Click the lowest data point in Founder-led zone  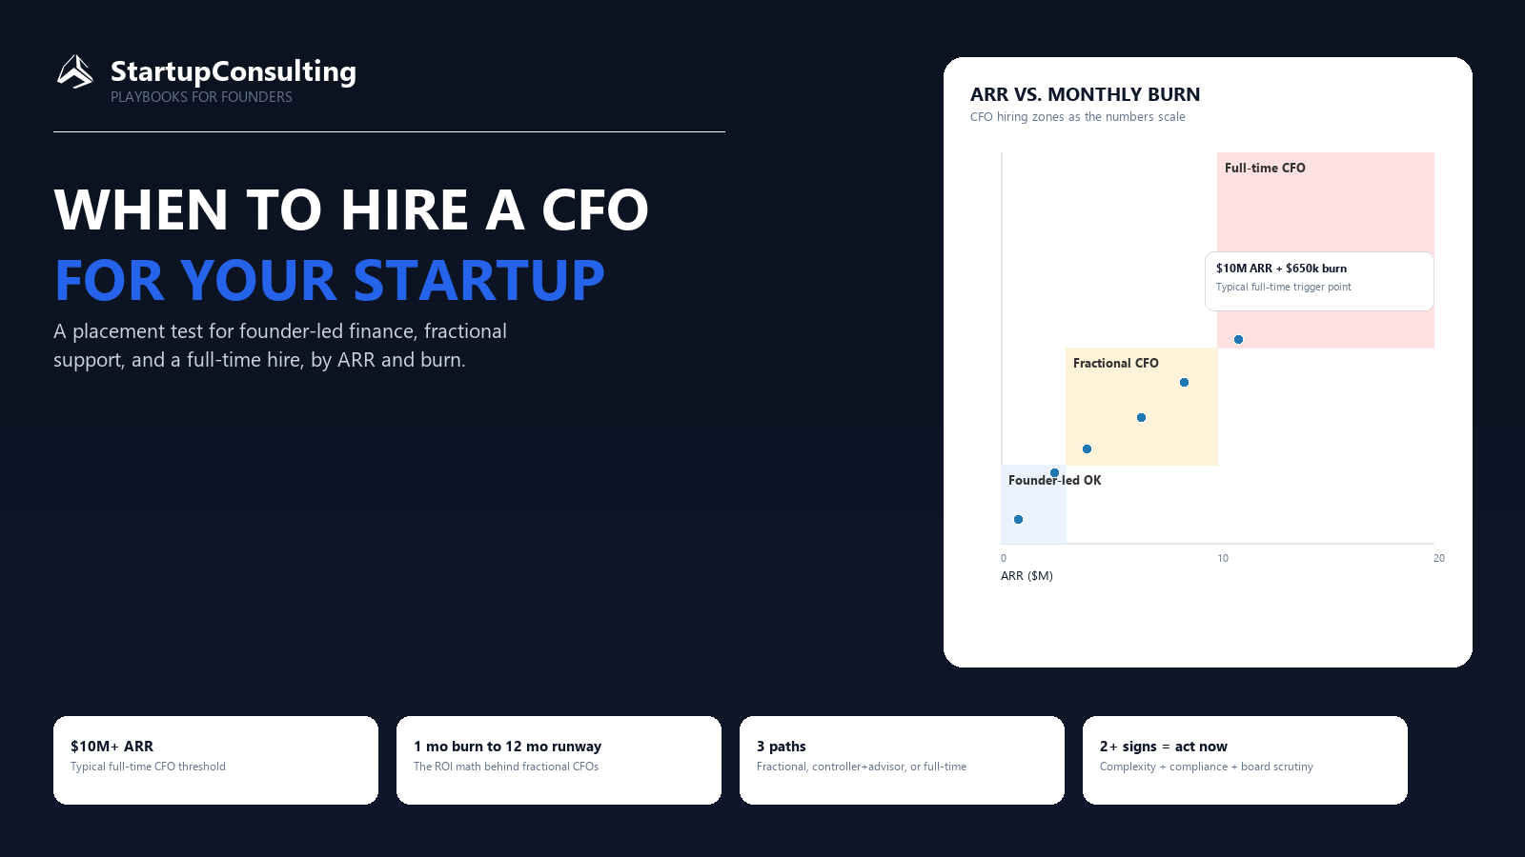click(x=1018, y=519)
